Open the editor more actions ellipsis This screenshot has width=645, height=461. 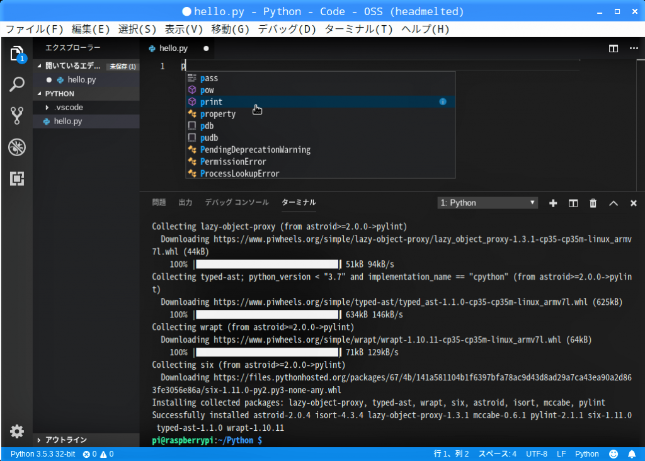(x=634, y=48)
